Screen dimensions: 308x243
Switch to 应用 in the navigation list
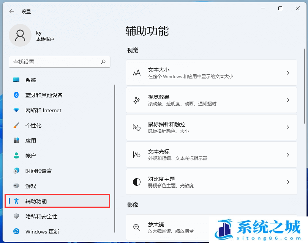click(31, 141)
